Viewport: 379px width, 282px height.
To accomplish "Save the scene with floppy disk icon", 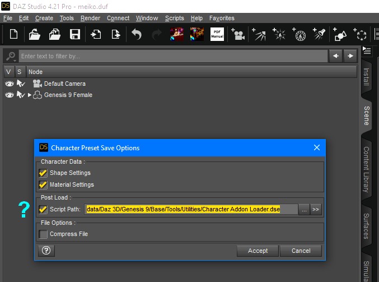I will pos(75,34).
